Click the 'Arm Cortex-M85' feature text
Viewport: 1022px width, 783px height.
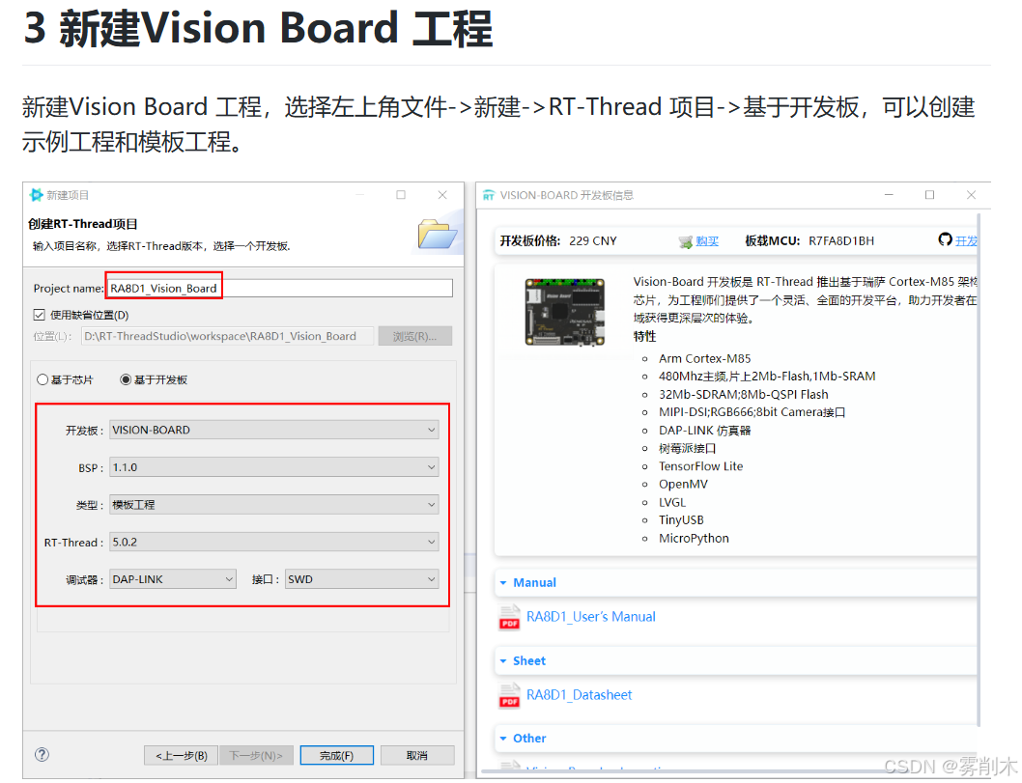[704, 358]
